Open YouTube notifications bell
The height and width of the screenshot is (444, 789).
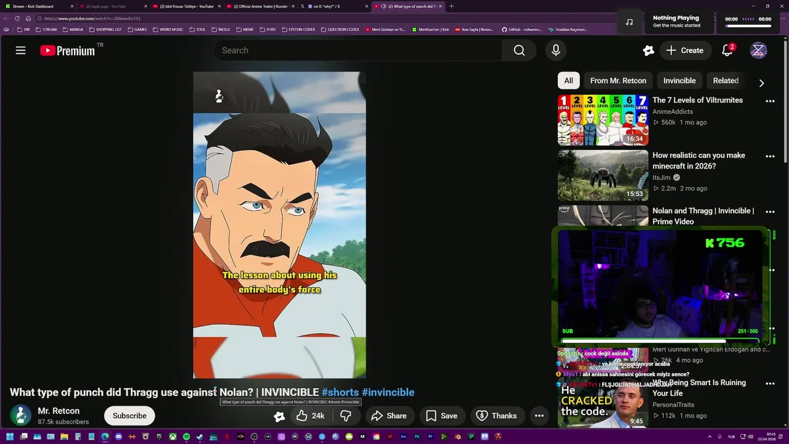727,51
